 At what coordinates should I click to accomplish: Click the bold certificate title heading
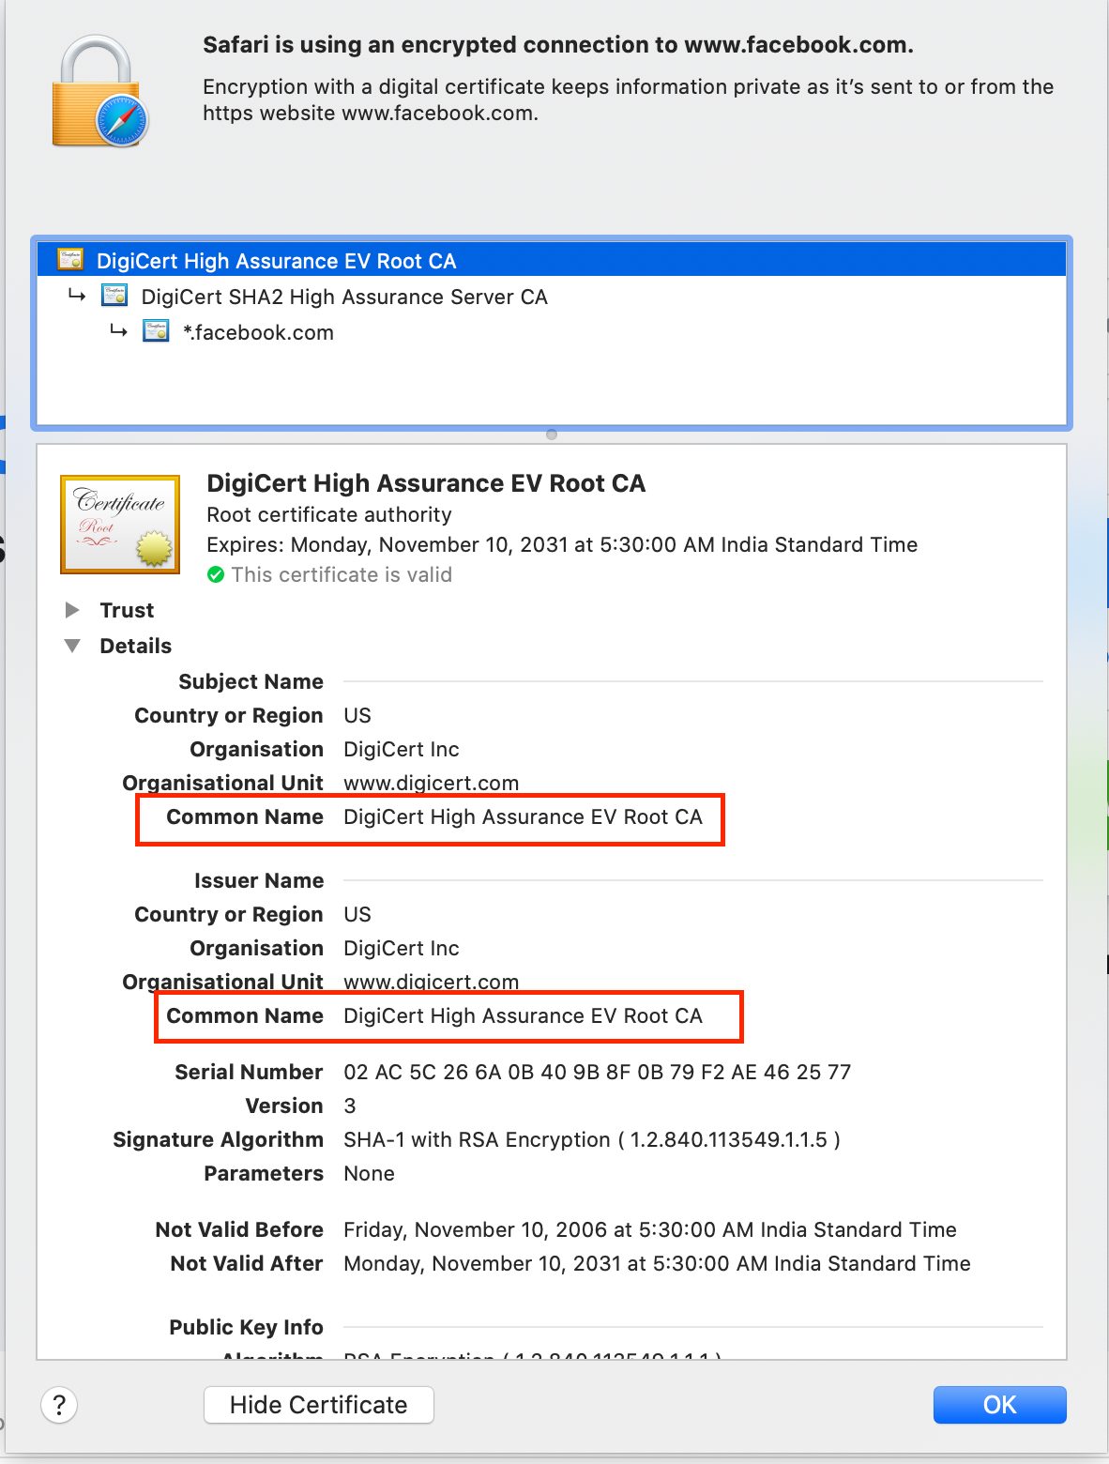(x=426, y=483)
